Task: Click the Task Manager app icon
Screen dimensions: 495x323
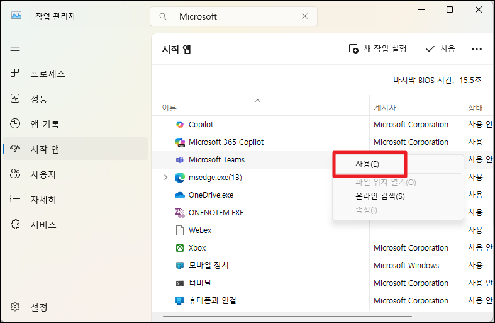Action: coord(16,15)
